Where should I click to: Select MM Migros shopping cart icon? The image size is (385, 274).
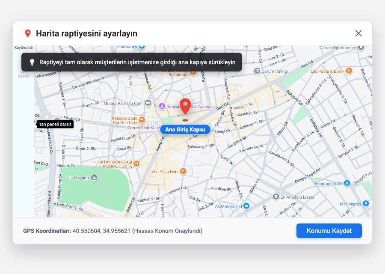(x=366, y=203)
